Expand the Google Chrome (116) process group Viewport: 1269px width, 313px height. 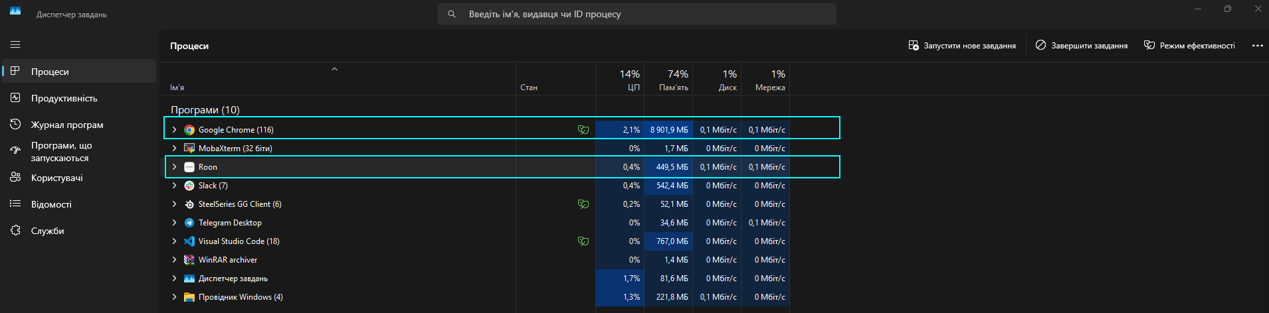tap(174, 130)
